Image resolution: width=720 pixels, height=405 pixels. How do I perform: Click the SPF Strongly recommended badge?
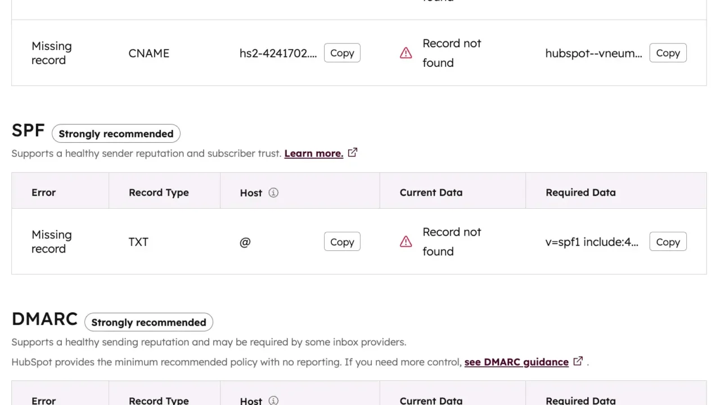tap(116, 134)
